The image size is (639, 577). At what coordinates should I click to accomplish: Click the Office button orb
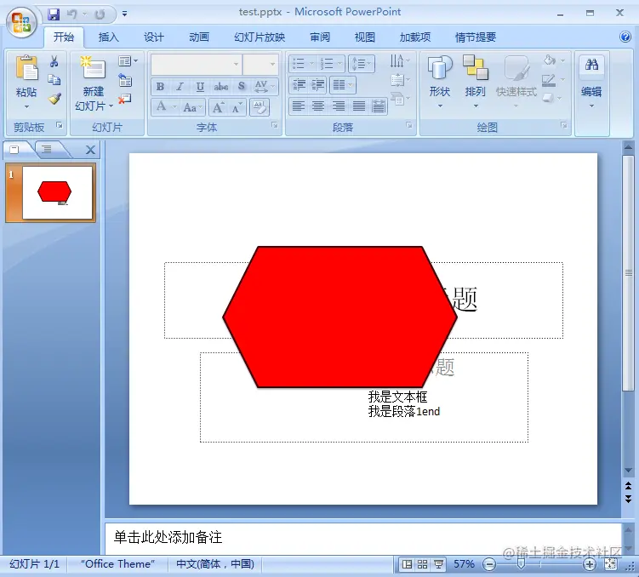[x=21, y=22]
